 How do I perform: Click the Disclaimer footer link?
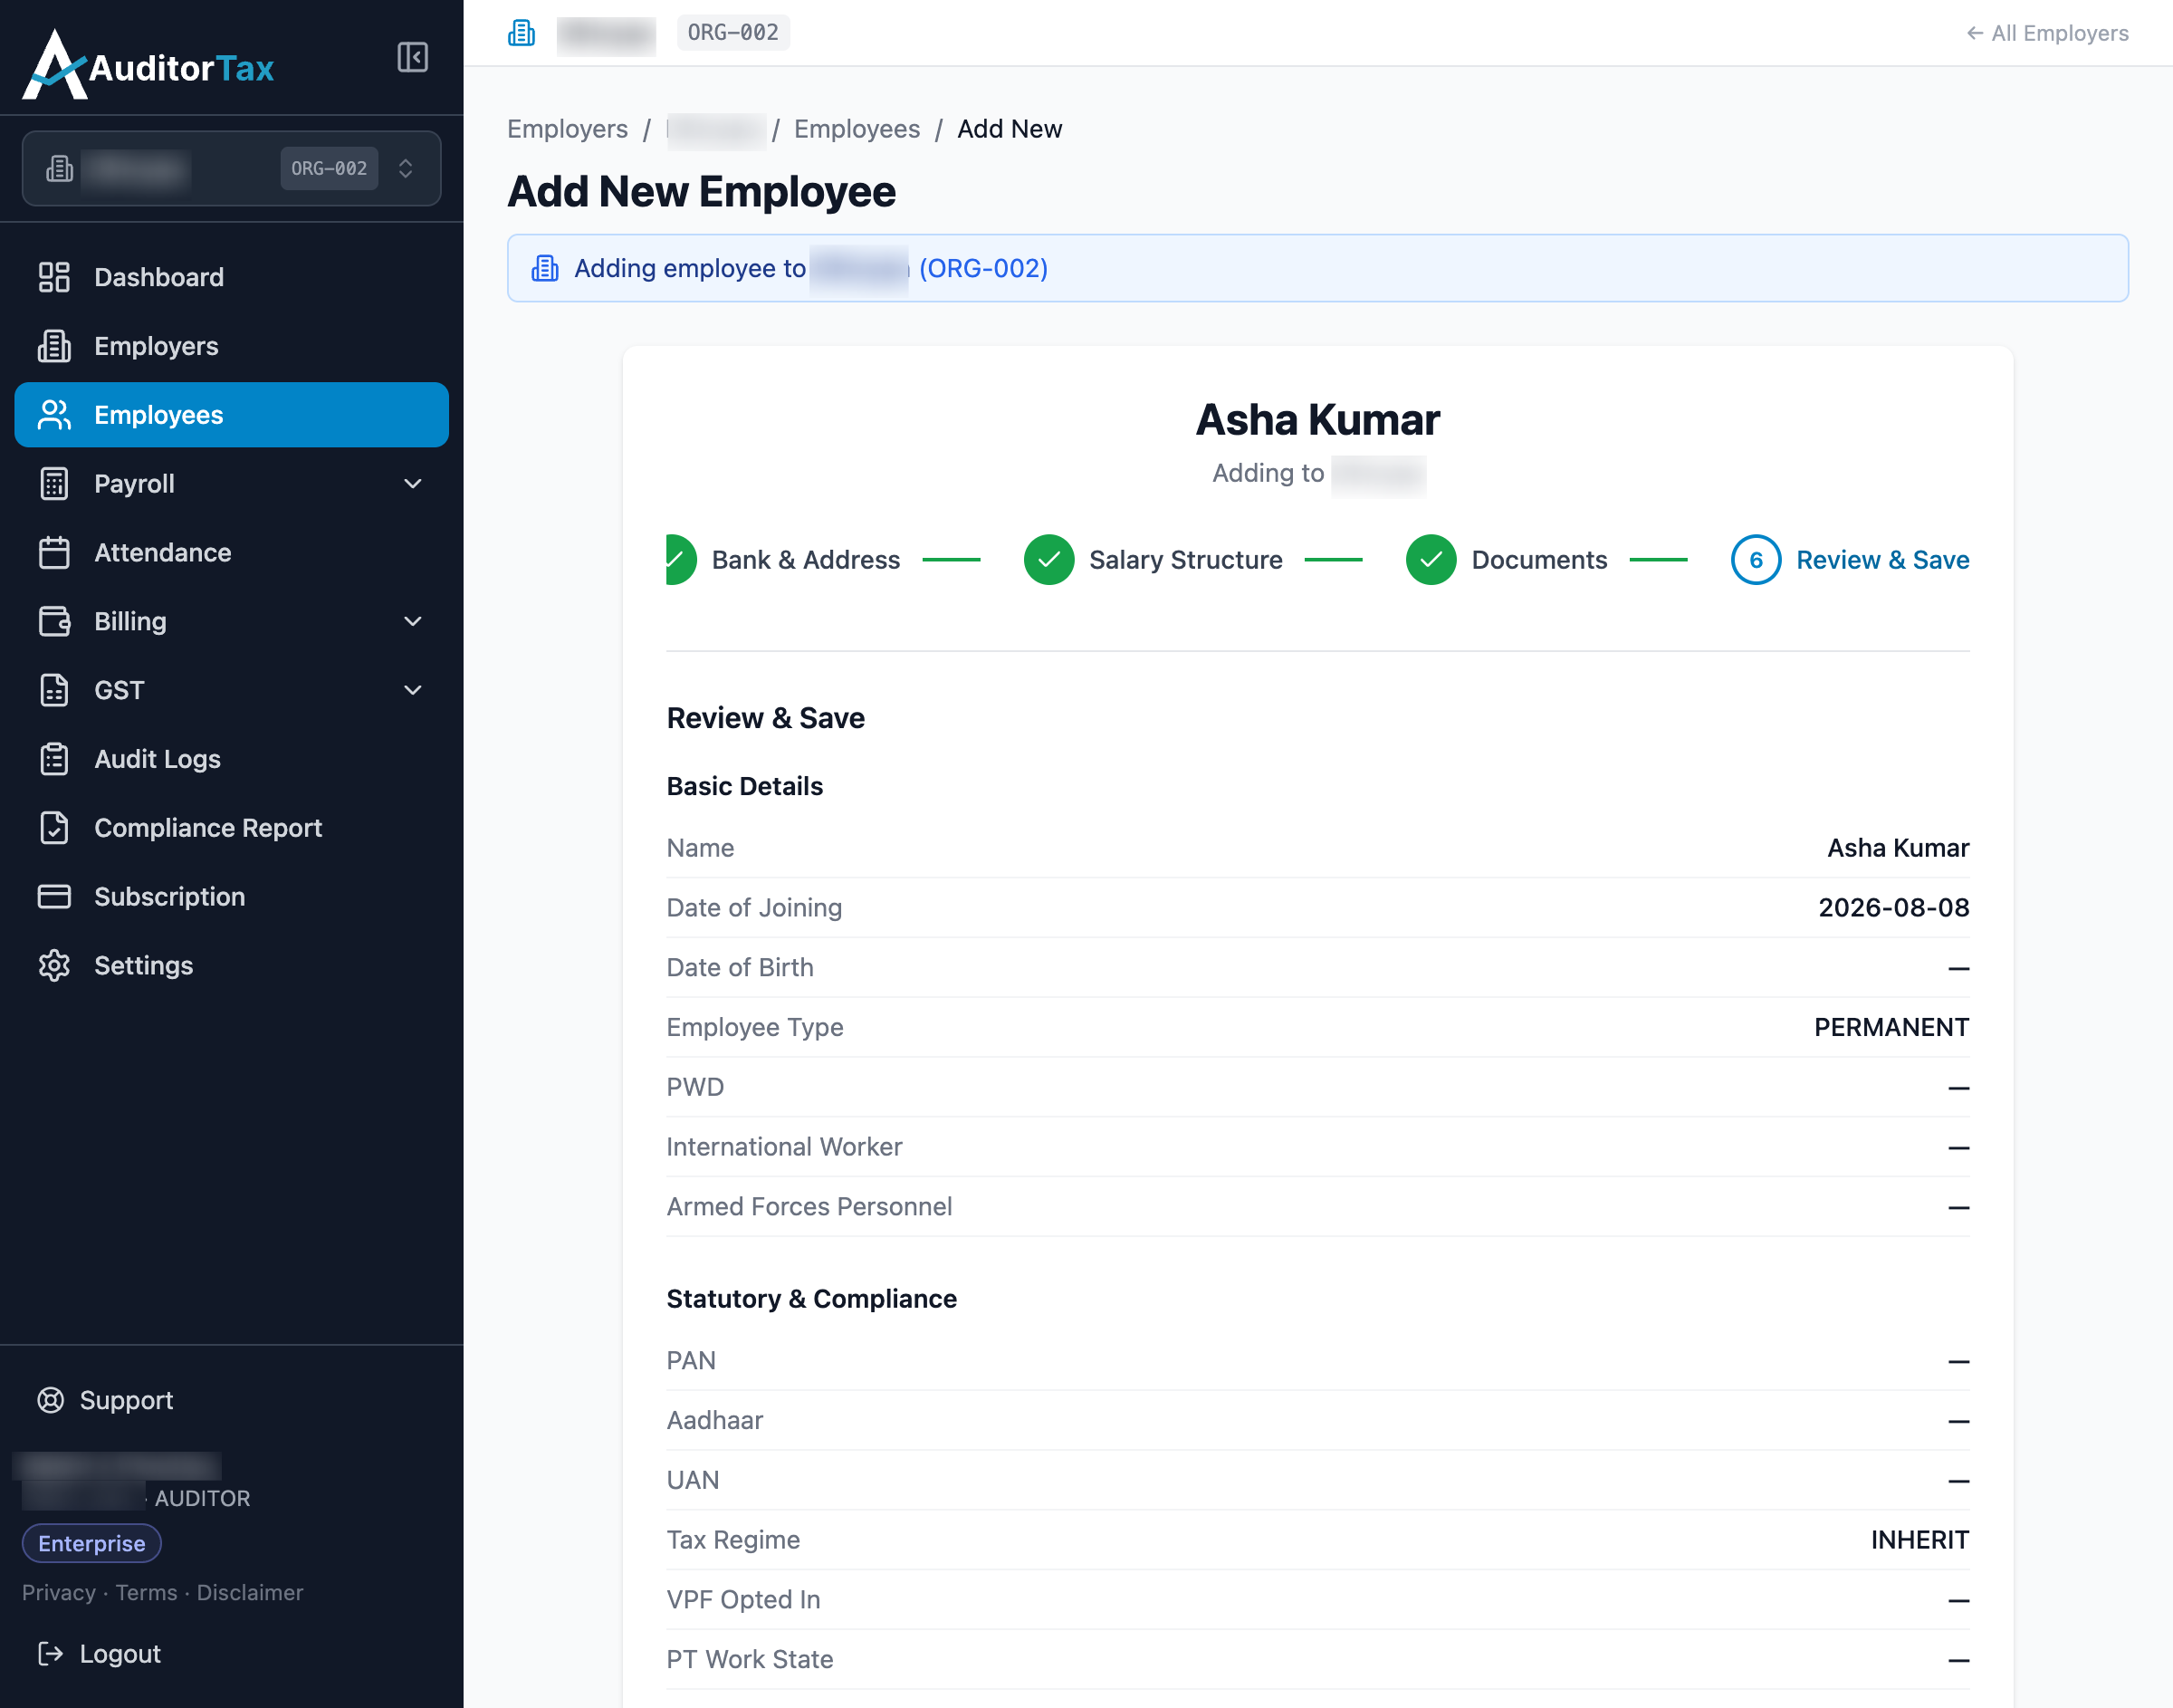click(x=250, y=1592)
